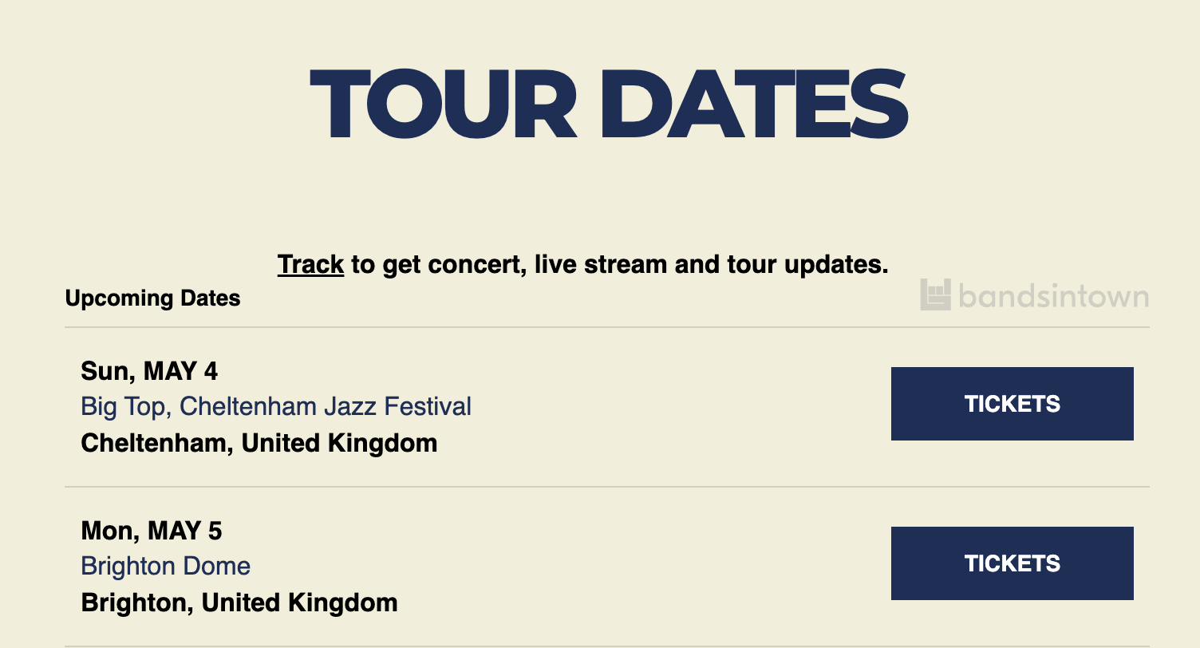Click the Bandsintown logo icon
Screen dimensions: 1200x648
tap(935, 294)
